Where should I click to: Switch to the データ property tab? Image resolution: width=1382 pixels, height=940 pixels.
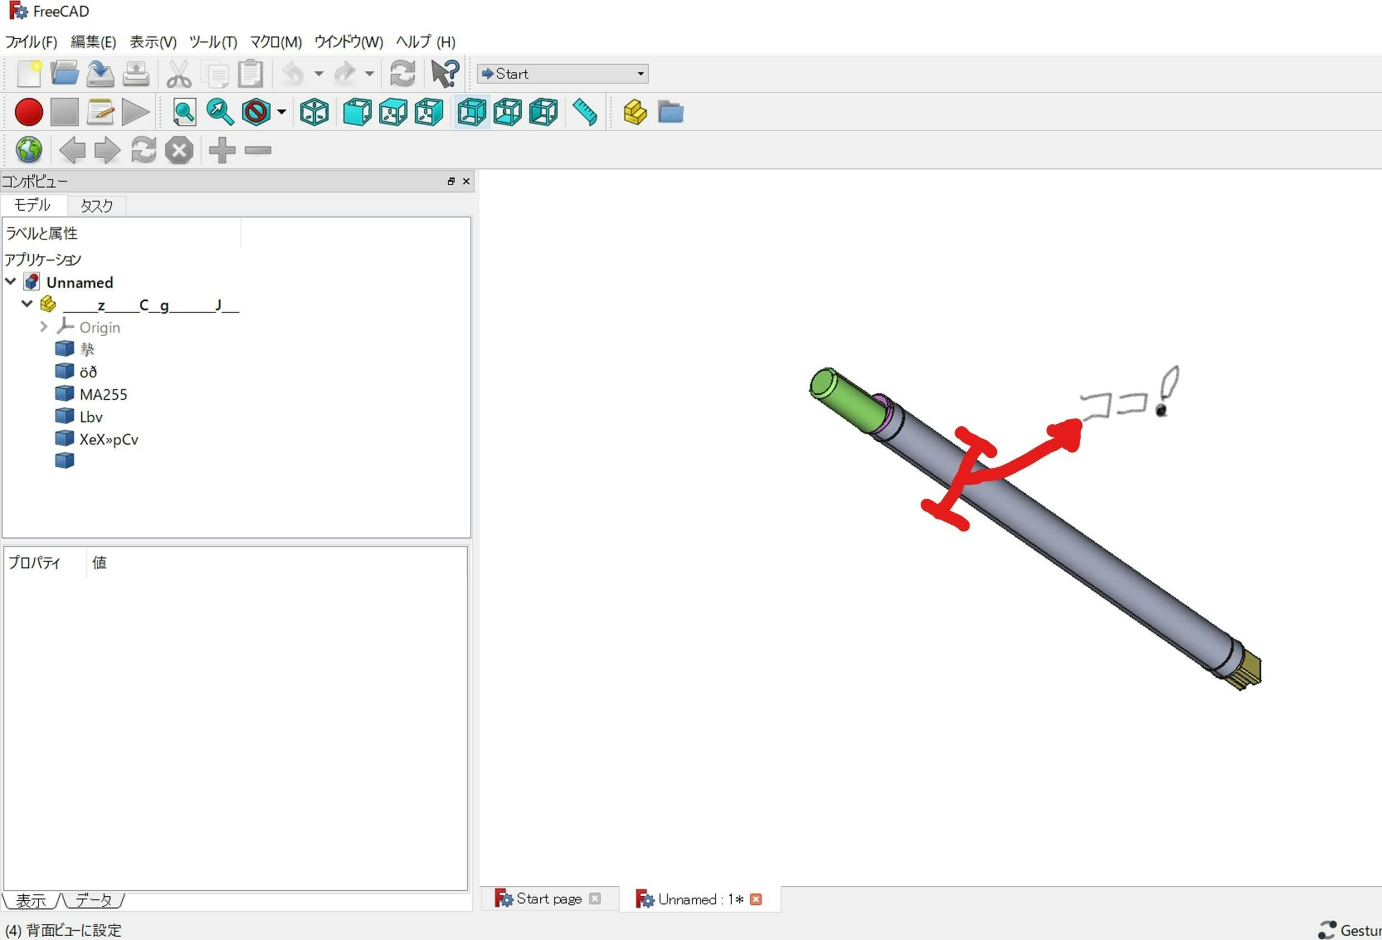point(93,900)
